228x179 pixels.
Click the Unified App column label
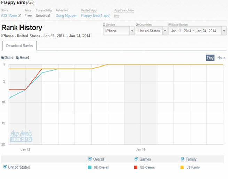89,10
